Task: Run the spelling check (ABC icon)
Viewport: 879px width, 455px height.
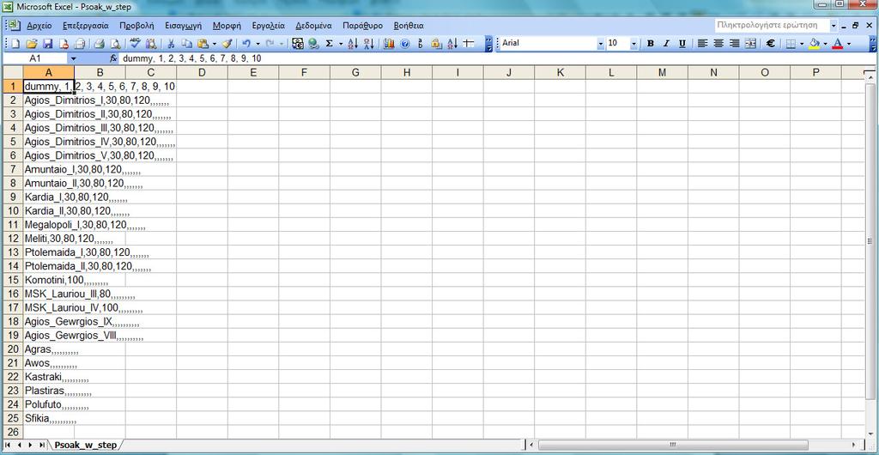Action: point(135,44)
